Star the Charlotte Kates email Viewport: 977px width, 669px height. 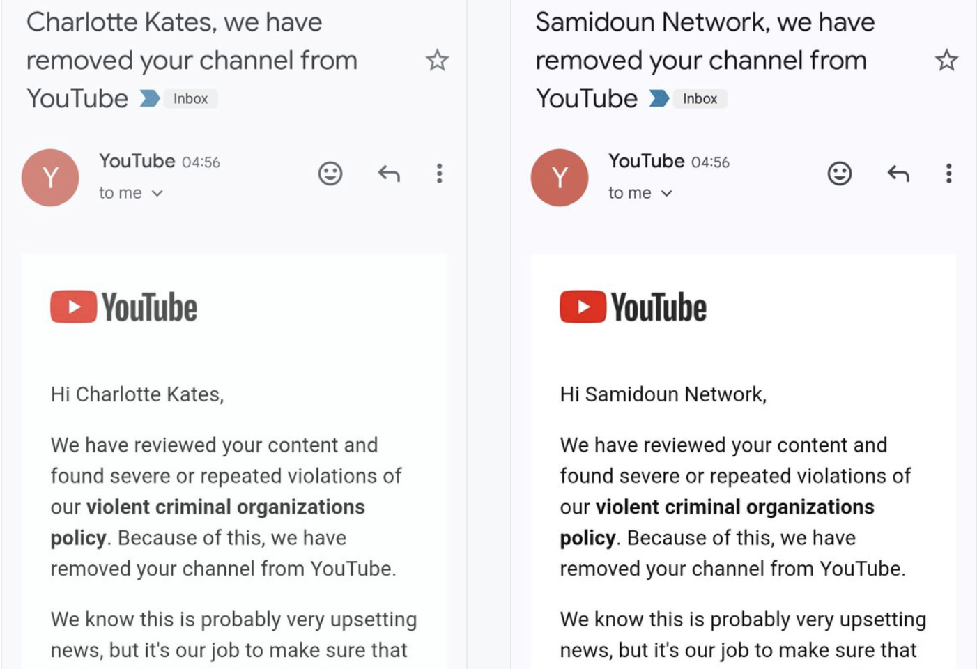click(437, 61)
